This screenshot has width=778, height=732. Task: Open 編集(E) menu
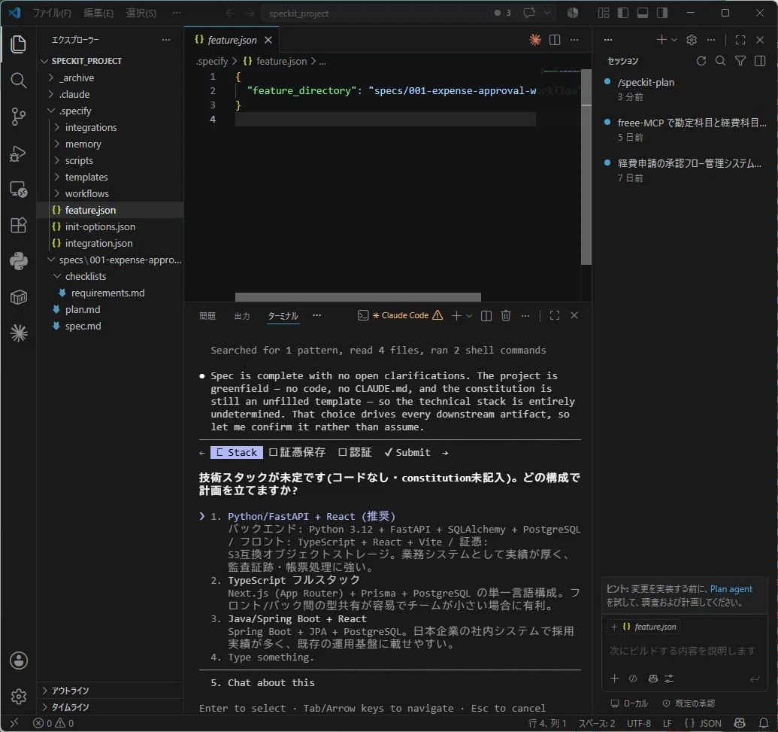coord(98,13)
